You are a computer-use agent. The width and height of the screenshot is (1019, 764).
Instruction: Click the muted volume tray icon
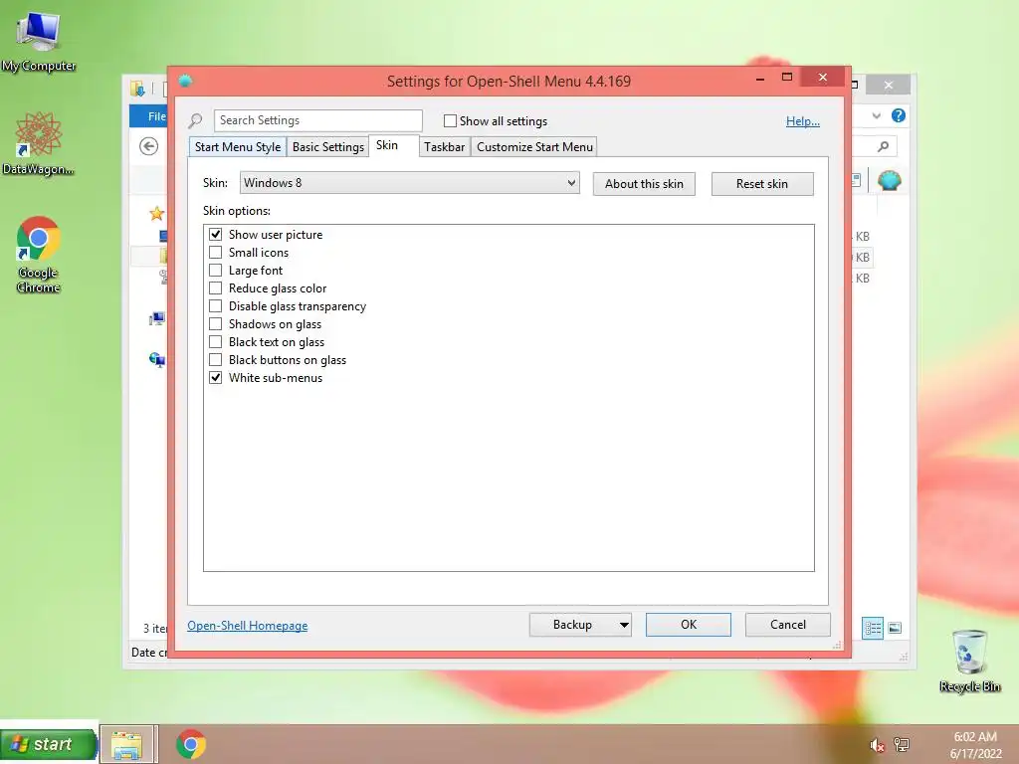point(877,745)
